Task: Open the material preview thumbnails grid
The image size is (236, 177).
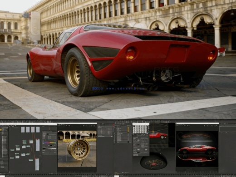Action: (140, 129)
